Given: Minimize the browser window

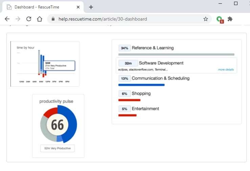Looking at the screenshot, I should [220, 3].
